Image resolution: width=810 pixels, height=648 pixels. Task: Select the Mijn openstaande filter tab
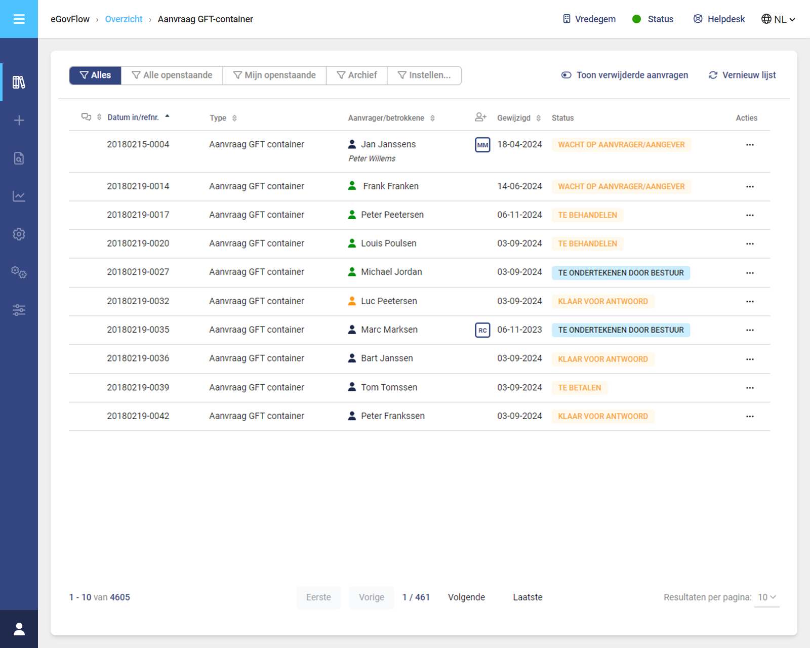274,75
